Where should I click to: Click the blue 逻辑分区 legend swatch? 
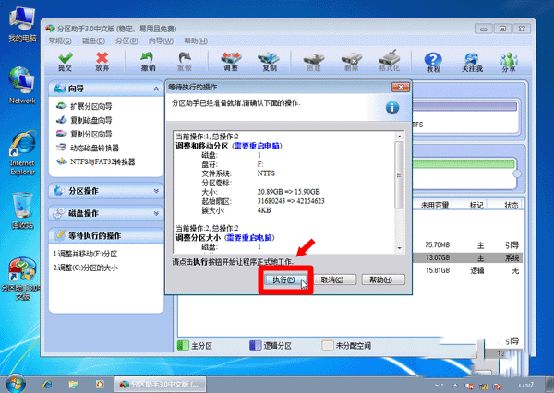click(x=255, y=345)
